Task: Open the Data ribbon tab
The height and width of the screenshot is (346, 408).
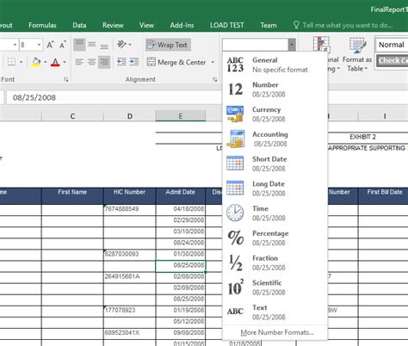Action: (79, 25)
